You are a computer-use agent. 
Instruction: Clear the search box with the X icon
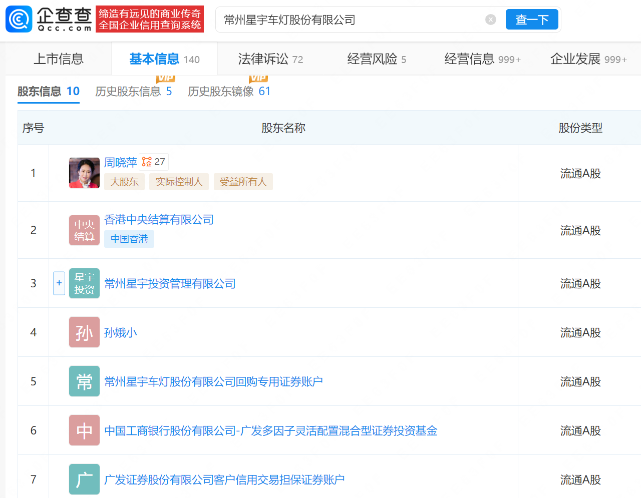tap(491, 20)
